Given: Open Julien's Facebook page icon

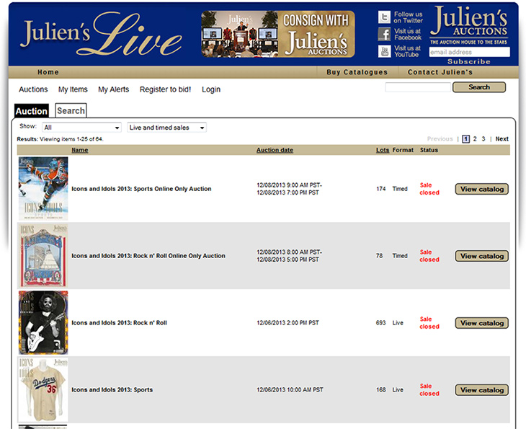Looking at the screenshot, I should point(384,35).
